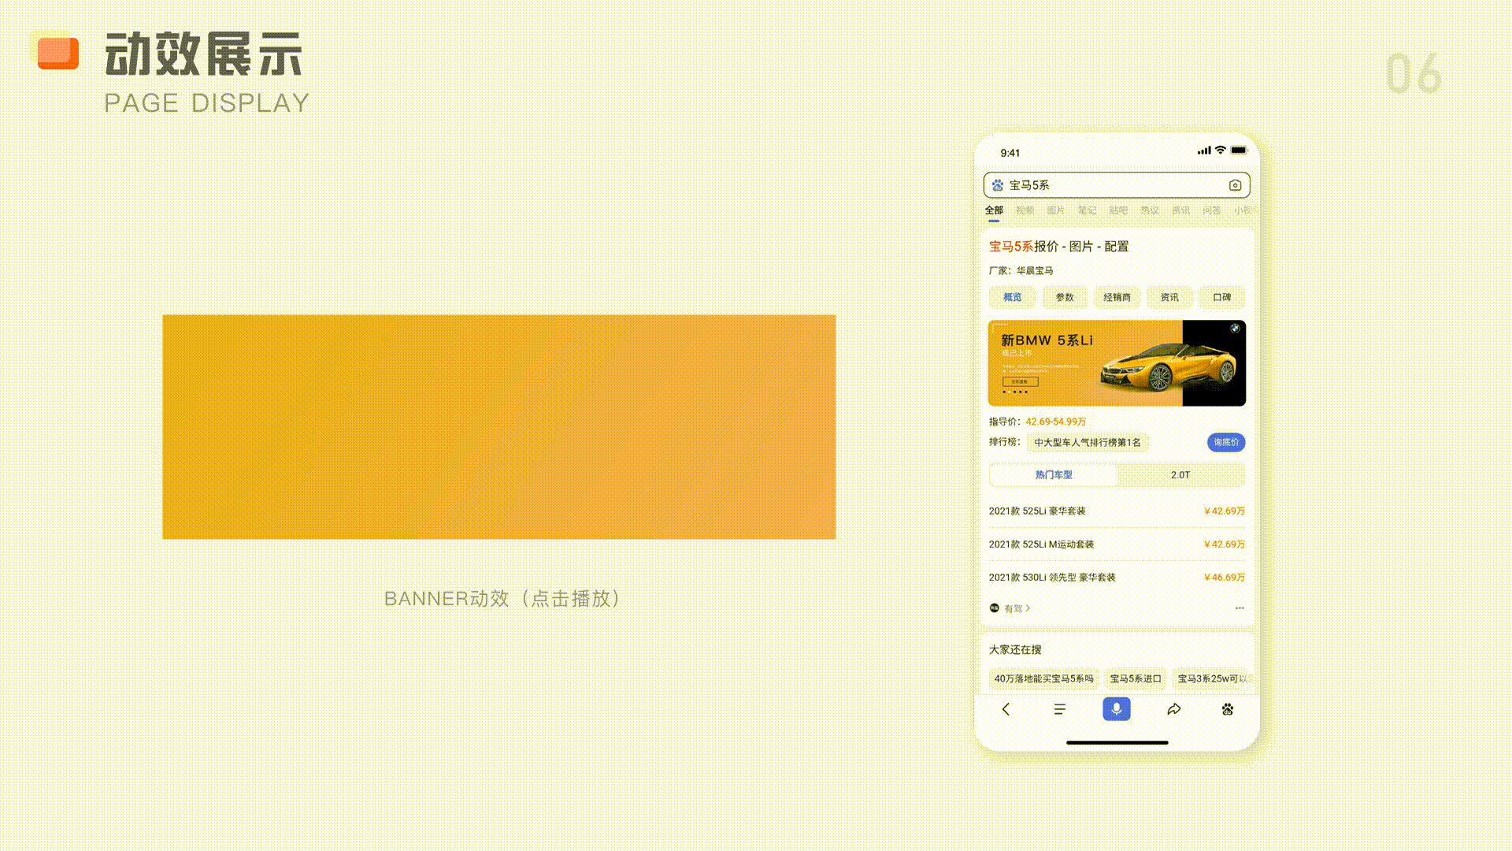Switch to the 图片 tab

coord(1056,210)
